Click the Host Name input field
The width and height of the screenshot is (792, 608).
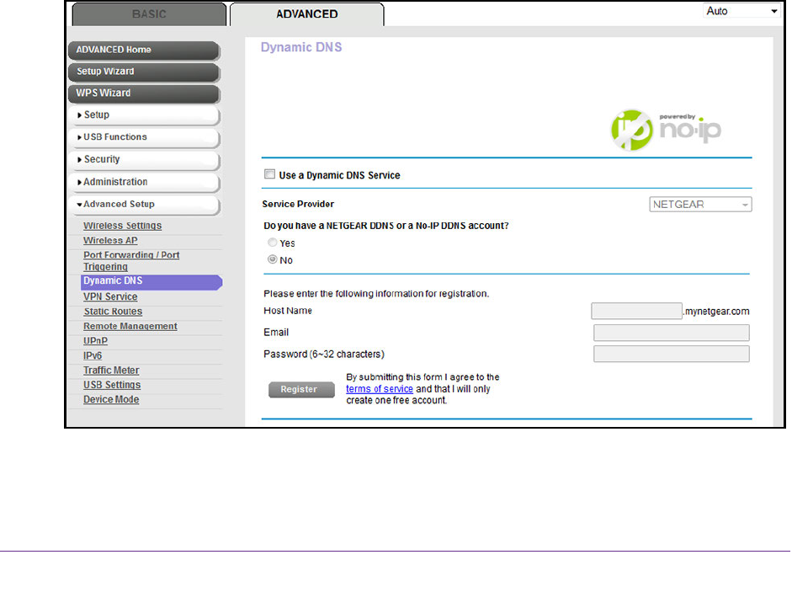(636, 311)
